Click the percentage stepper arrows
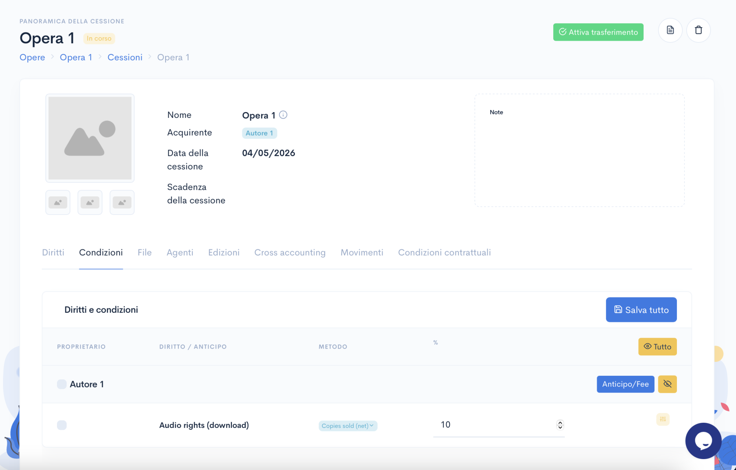 [x=560, y=424]
